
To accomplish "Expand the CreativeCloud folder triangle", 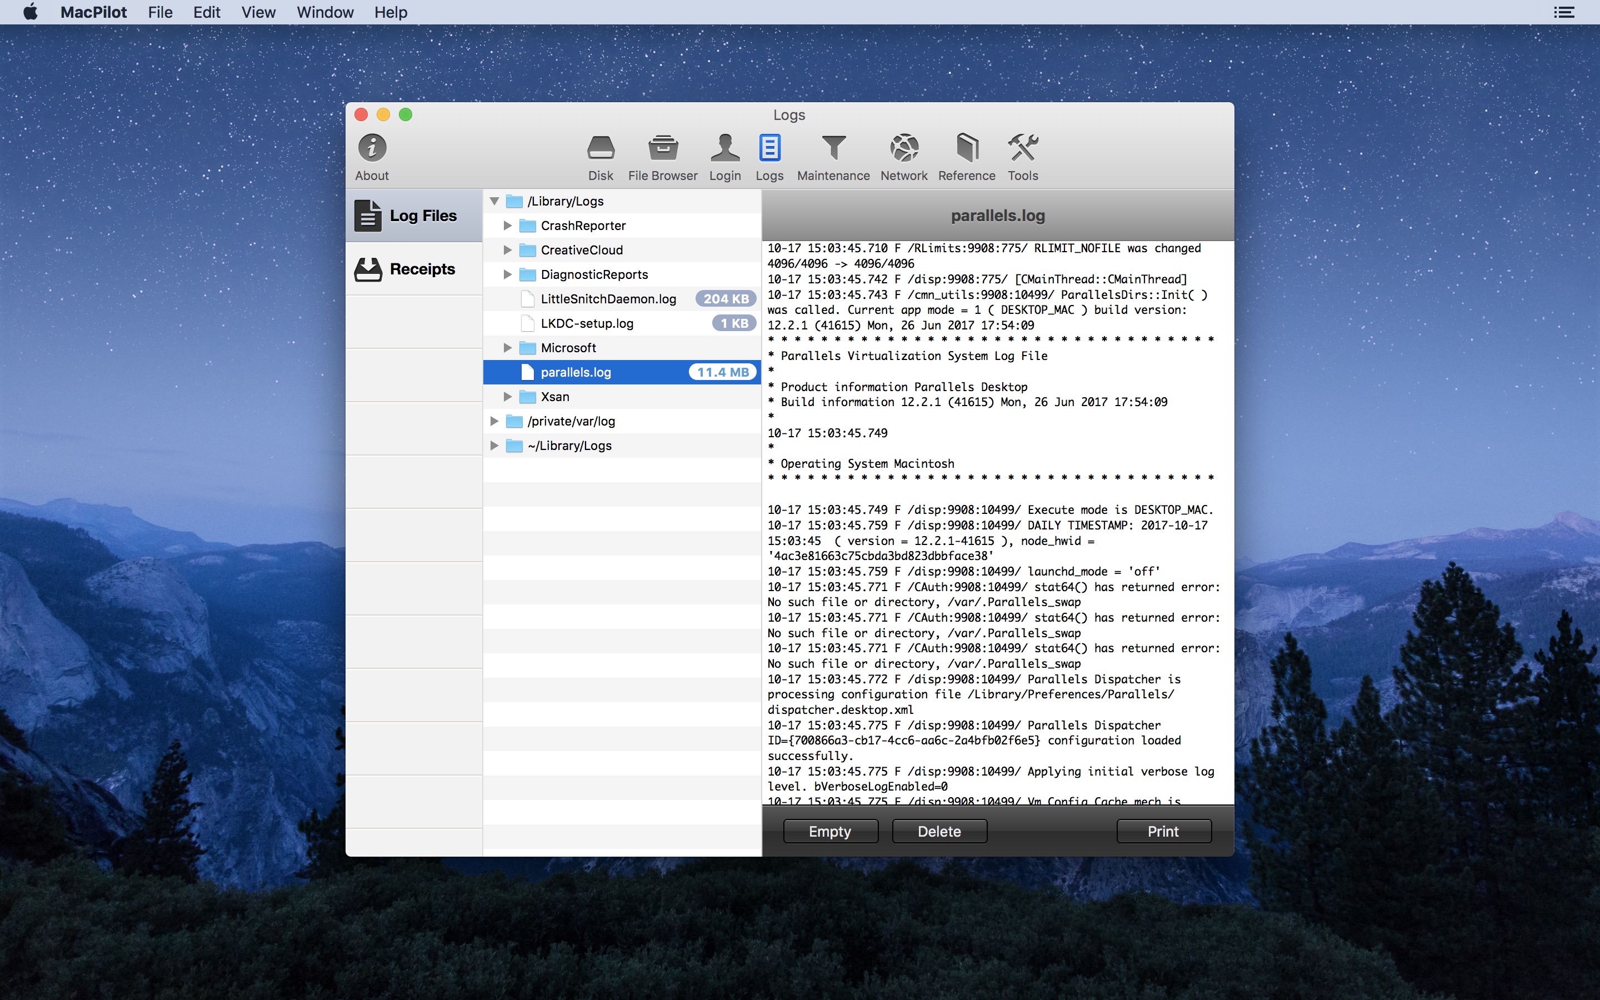I will (507, 250).
